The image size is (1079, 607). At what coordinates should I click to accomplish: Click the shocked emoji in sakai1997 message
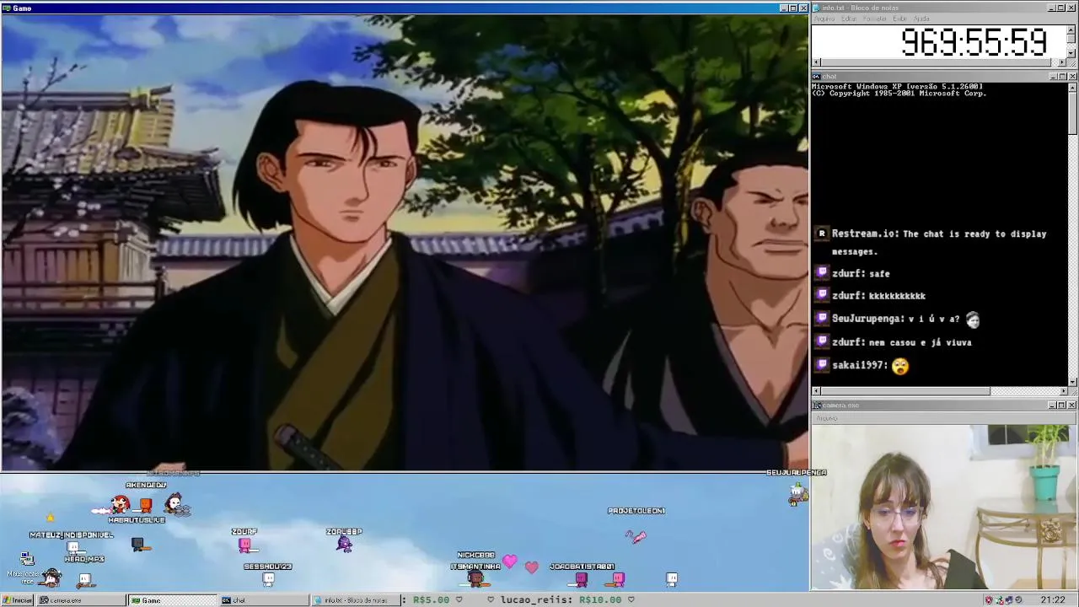coord(900,366)
